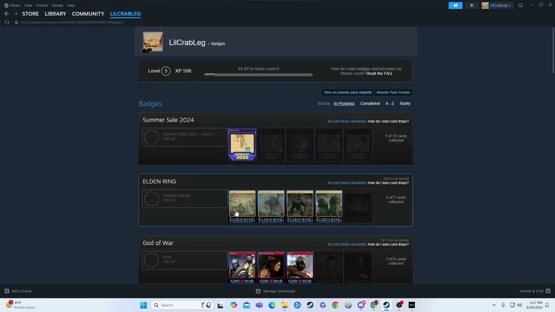Open the Overwatch icon in taskbar
Viewport: 555px width, 312px height.
tap(348, 305)
